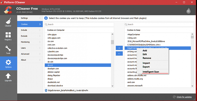
Task: Click the CCleaner logo in the header
Action: (8, 10)
